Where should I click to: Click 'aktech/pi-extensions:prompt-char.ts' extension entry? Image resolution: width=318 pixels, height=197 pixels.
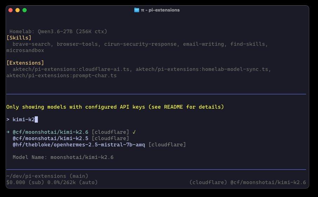click(x=61, y=75)
